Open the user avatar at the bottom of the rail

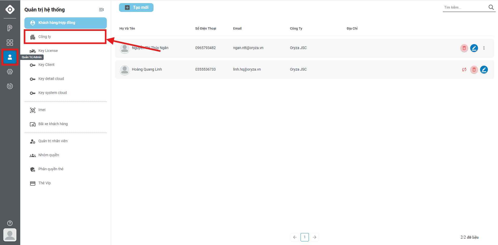[10, 235]
